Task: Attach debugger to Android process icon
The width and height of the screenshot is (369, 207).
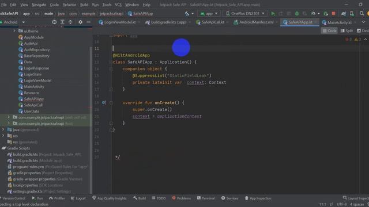Action: pos(326,14)
